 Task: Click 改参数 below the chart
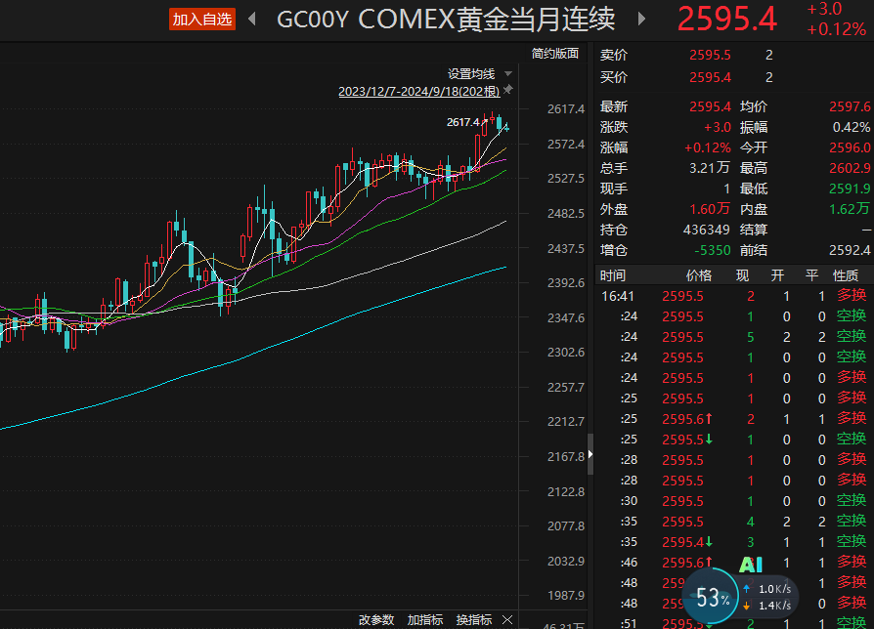(x=376, y=619)
